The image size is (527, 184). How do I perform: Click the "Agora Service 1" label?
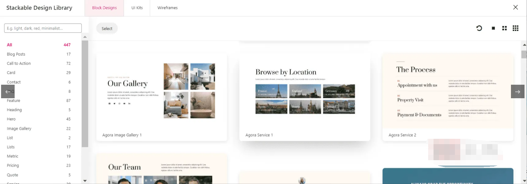pyautogui.click(x=259, y=135)
